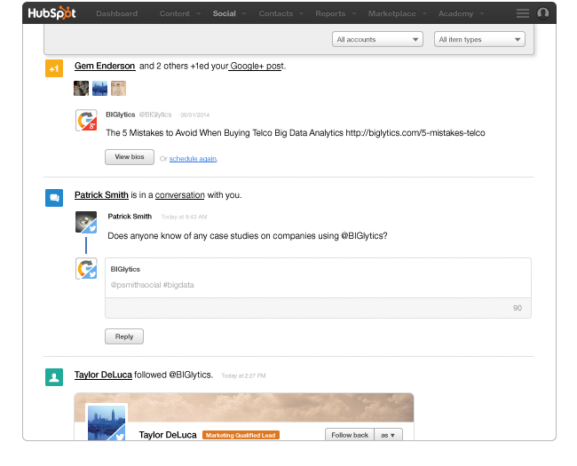Click the BIGlytics post author name
This screenshot has height=466, width=577.
121,115
